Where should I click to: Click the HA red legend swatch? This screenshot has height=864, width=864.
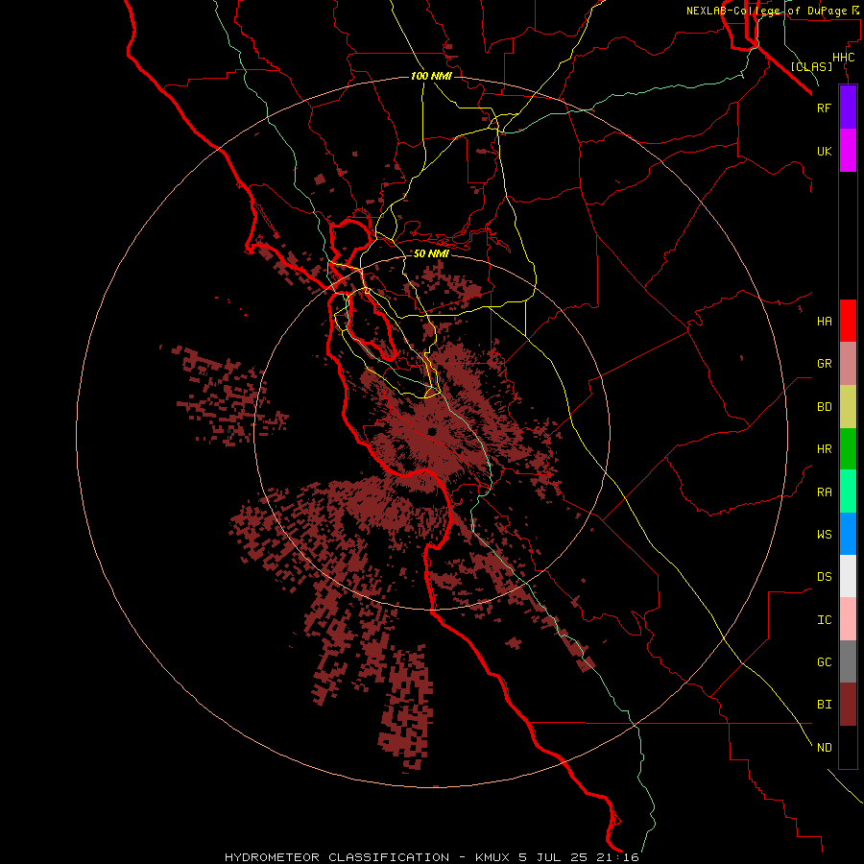(848, 321)
